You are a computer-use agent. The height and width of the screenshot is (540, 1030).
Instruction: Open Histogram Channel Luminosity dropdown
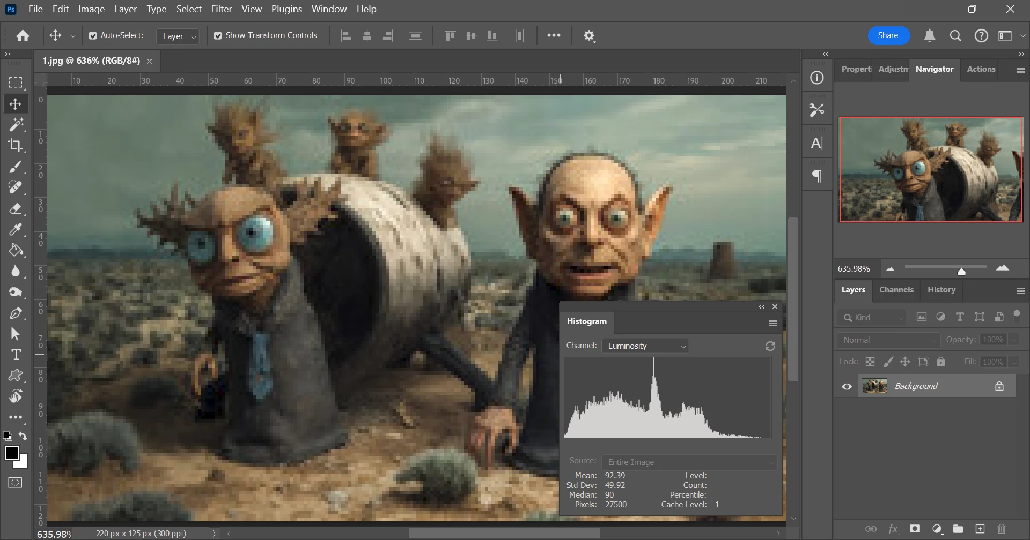point(645,346)
